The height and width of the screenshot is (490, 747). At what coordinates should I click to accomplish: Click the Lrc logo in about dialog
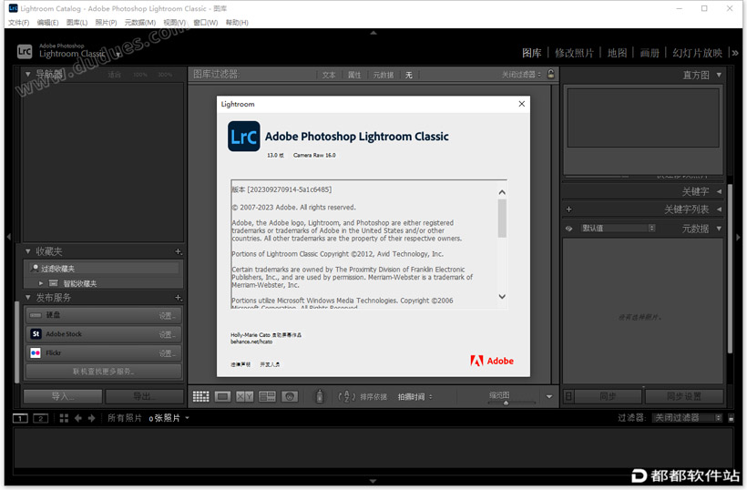pyautogui.click(x=244, y=137)
